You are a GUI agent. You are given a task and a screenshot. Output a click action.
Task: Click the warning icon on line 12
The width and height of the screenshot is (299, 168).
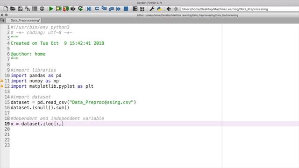[2, 86]
